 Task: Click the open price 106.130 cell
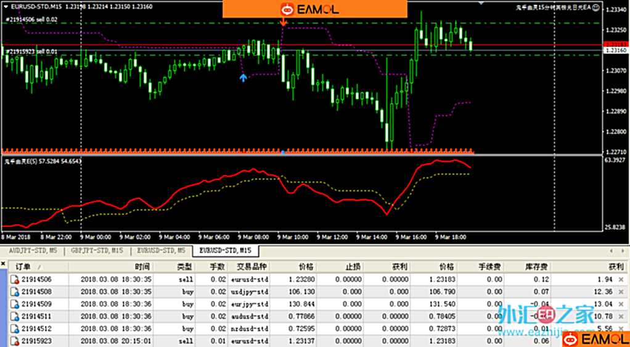click(303, 292)
